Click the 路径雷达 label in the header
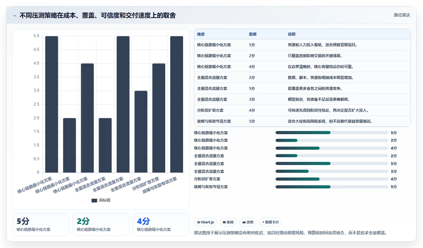This screenshot has height=248, width=423. coord(402,15)
